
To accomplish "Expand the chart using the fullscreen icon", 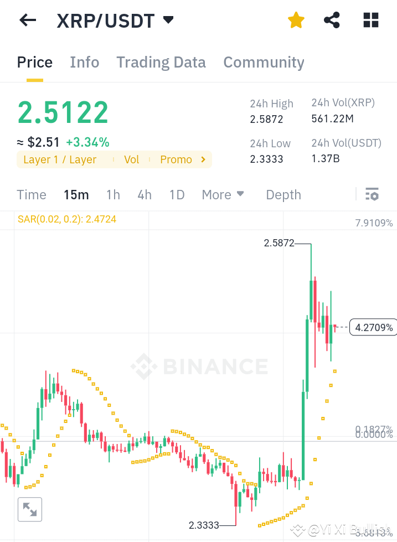I will pos(29,509).
